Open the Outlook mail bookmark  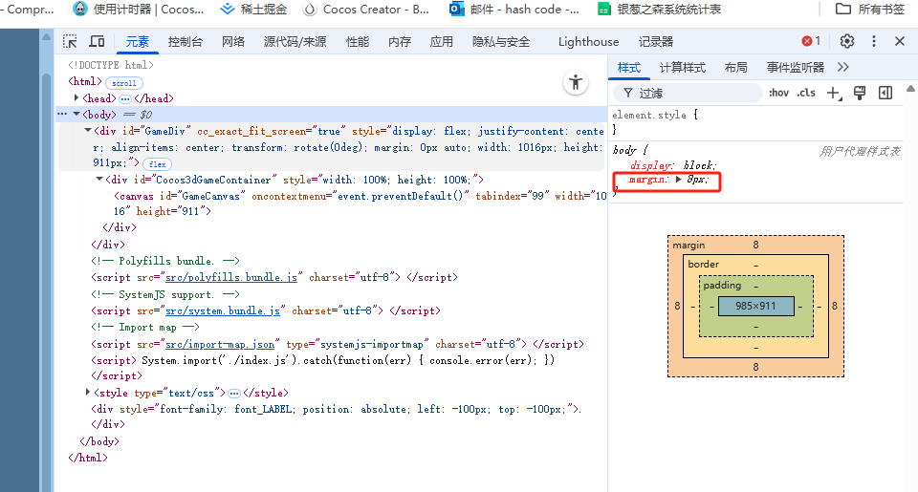(514, 9)
